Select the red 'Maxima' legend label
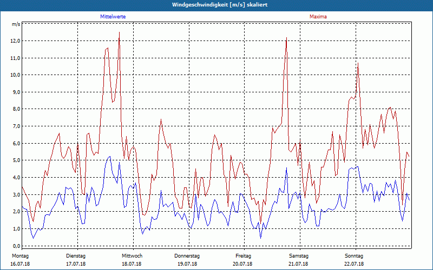This screenshot has width=433, height=270. 318,17
